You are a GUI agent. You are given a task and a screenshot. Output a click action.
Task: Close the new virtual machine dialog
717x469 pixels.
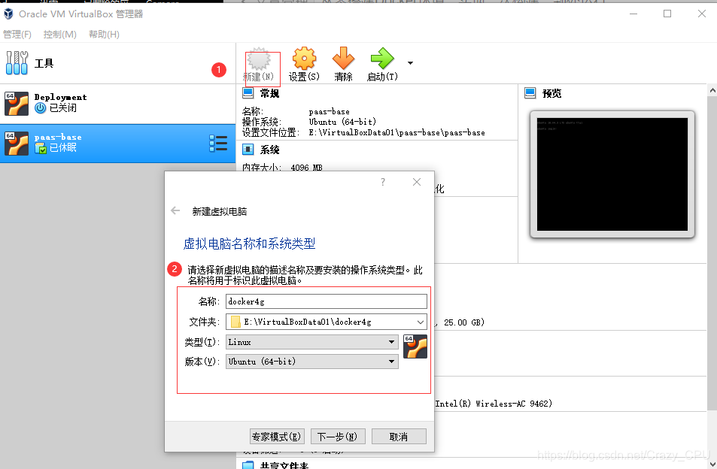[417, 182]
